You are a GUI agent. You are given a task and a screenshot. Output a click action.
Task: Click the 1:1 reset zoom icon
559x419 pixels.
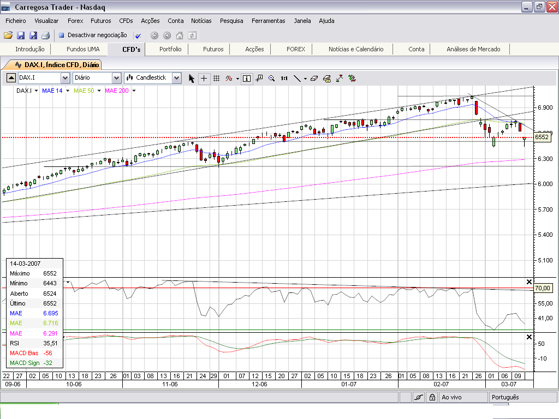pyautogui.click(x=284, y=79)
